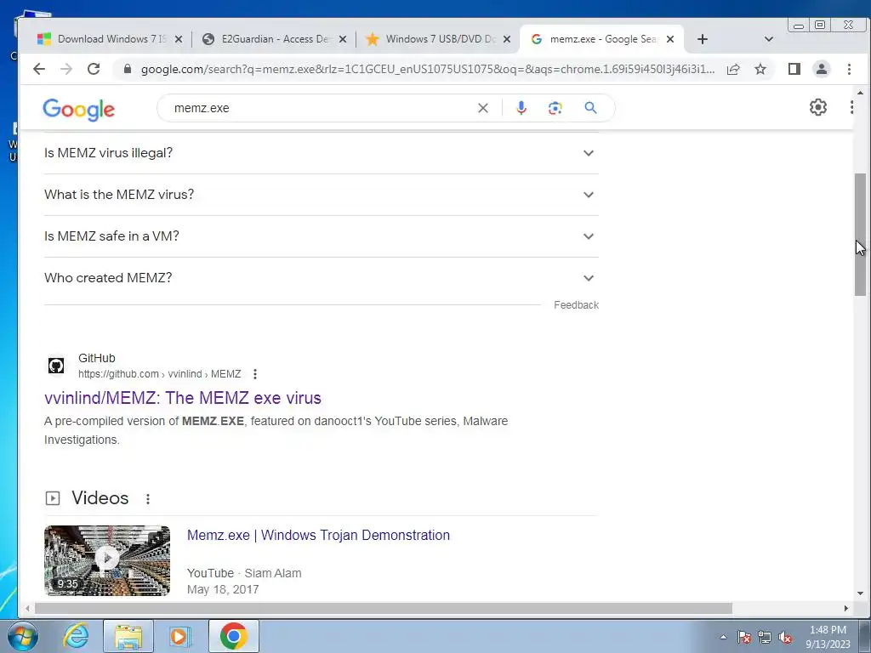Image resolution: width=871 pixels, height=653 pixels.
Task: Open the tab search dropdown arrow
Action: click(x=769, y=39)
